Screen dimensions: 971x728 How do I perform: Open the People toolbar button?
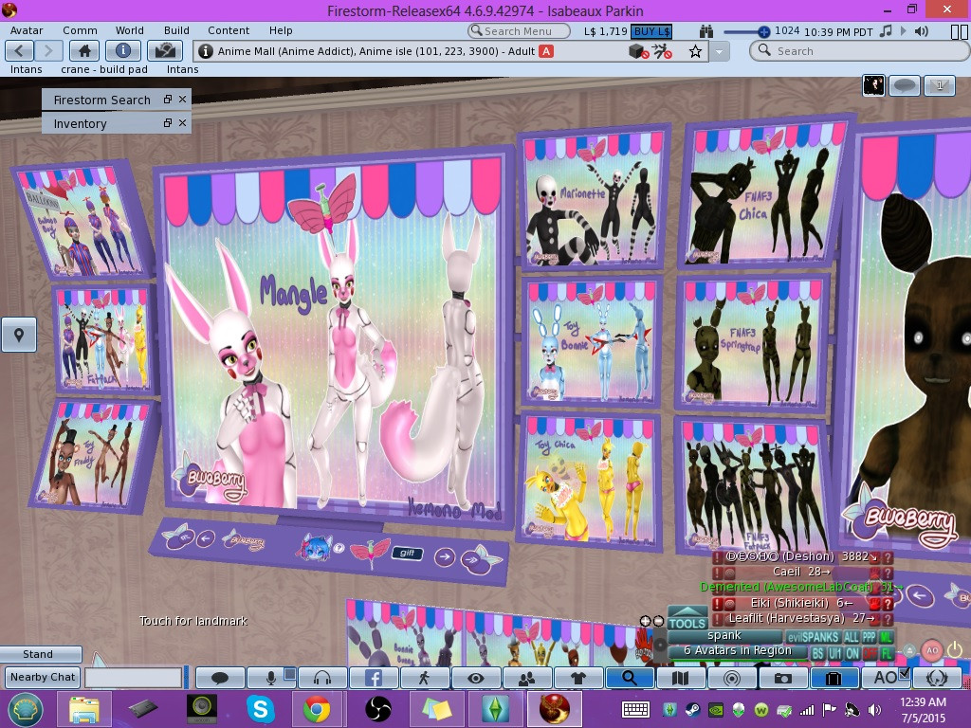tap(527, 678)
